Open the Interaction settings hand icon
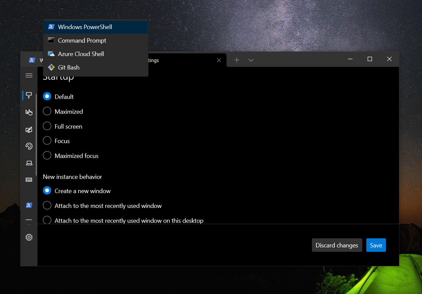422x294 pixels. click(29, 112)
